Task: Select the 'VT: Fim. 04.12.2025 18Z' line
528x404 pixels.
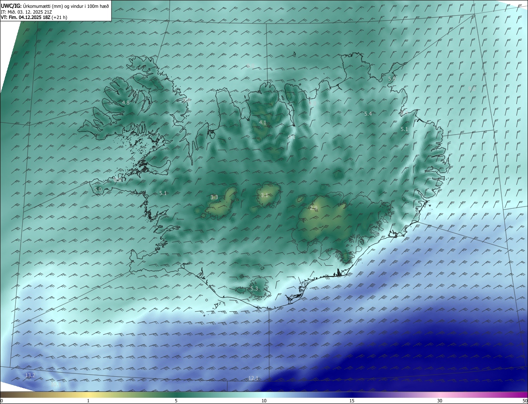Action: (34, 18)
